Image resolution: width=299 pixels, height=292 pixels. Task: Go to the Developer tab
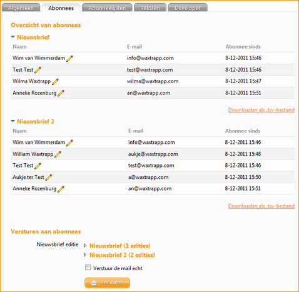coord(188,8)
